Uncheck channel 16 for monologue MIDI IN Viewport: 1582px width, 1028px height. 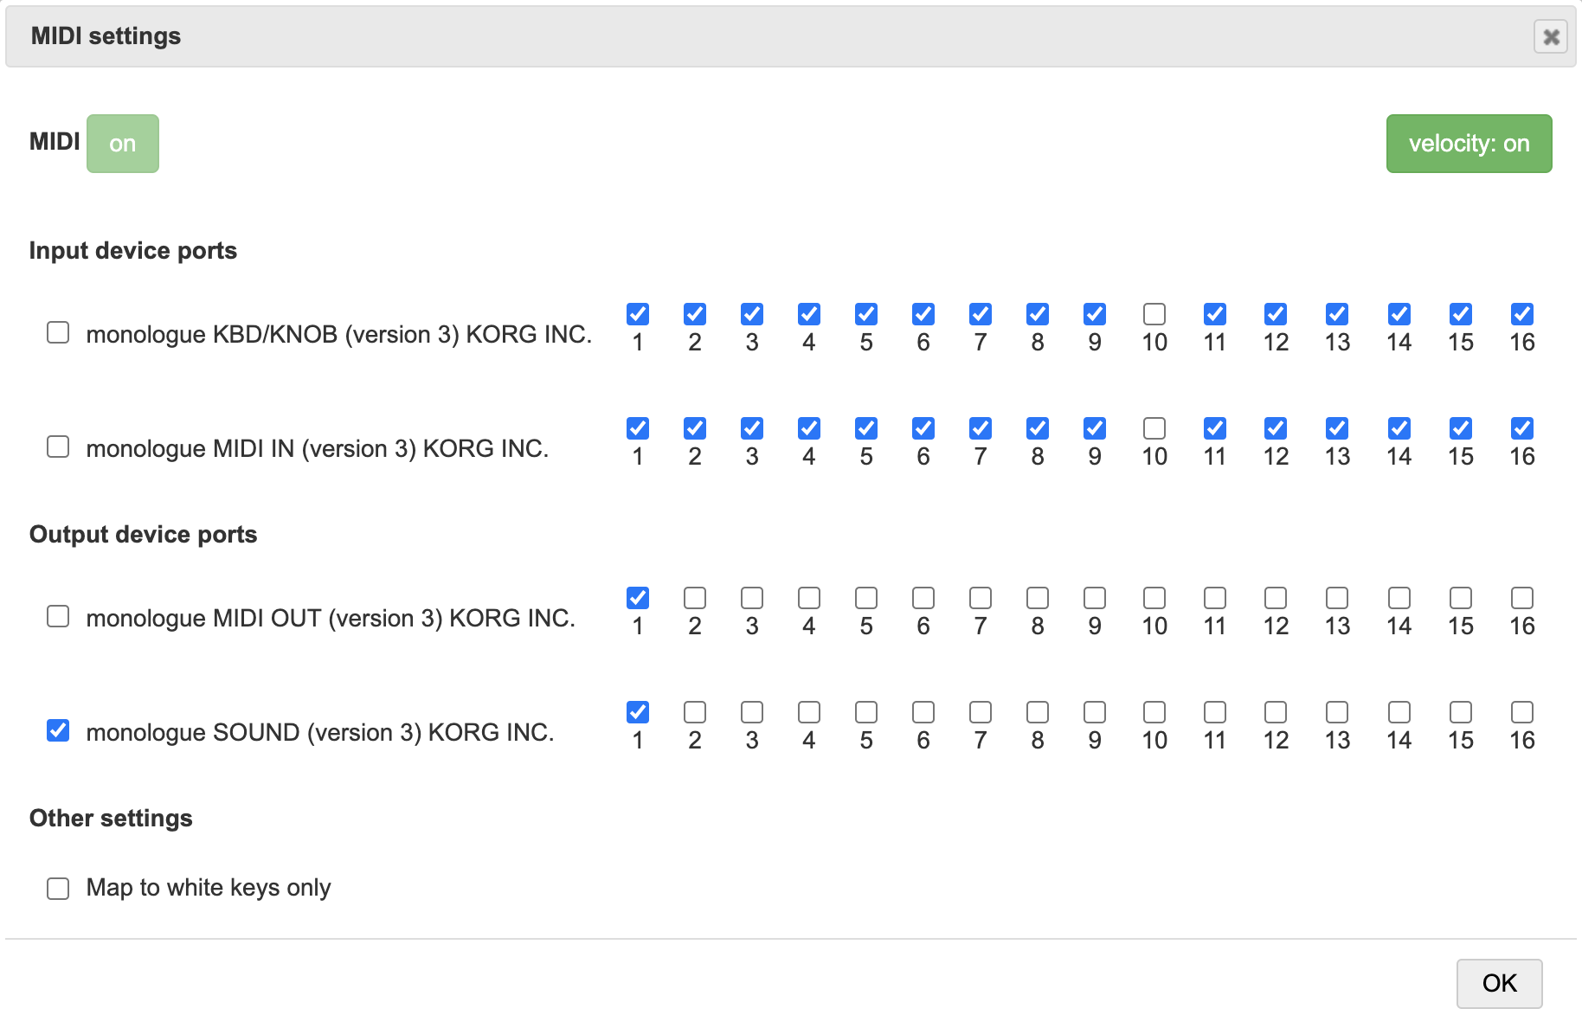(1522, 428)
